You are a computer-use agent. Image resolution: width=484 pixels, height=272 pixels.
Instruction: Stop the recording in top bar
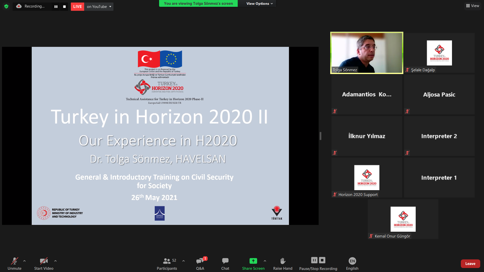point(64,7)
